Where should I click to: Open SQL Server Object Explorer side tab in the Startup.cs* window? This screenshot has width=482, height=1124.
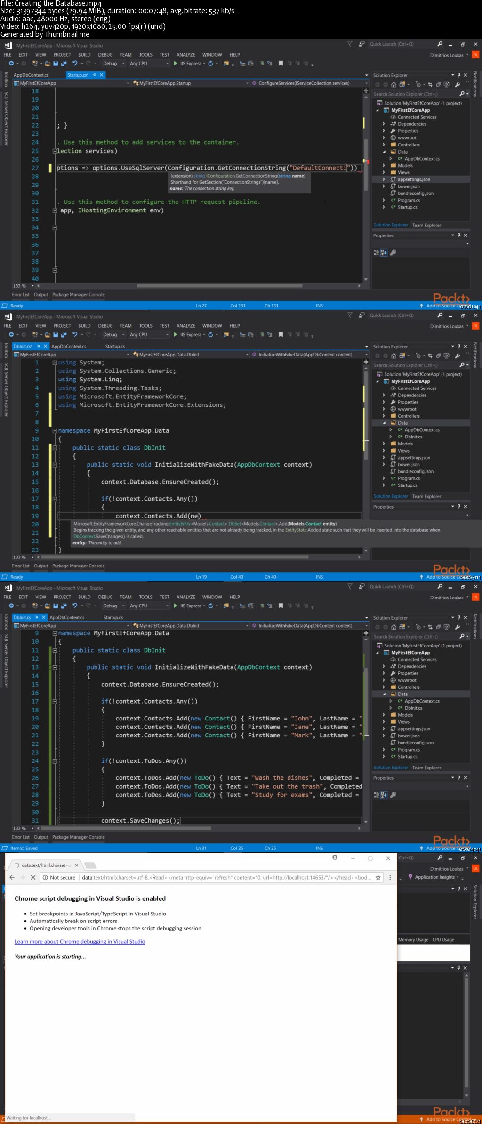pos(6,118)
